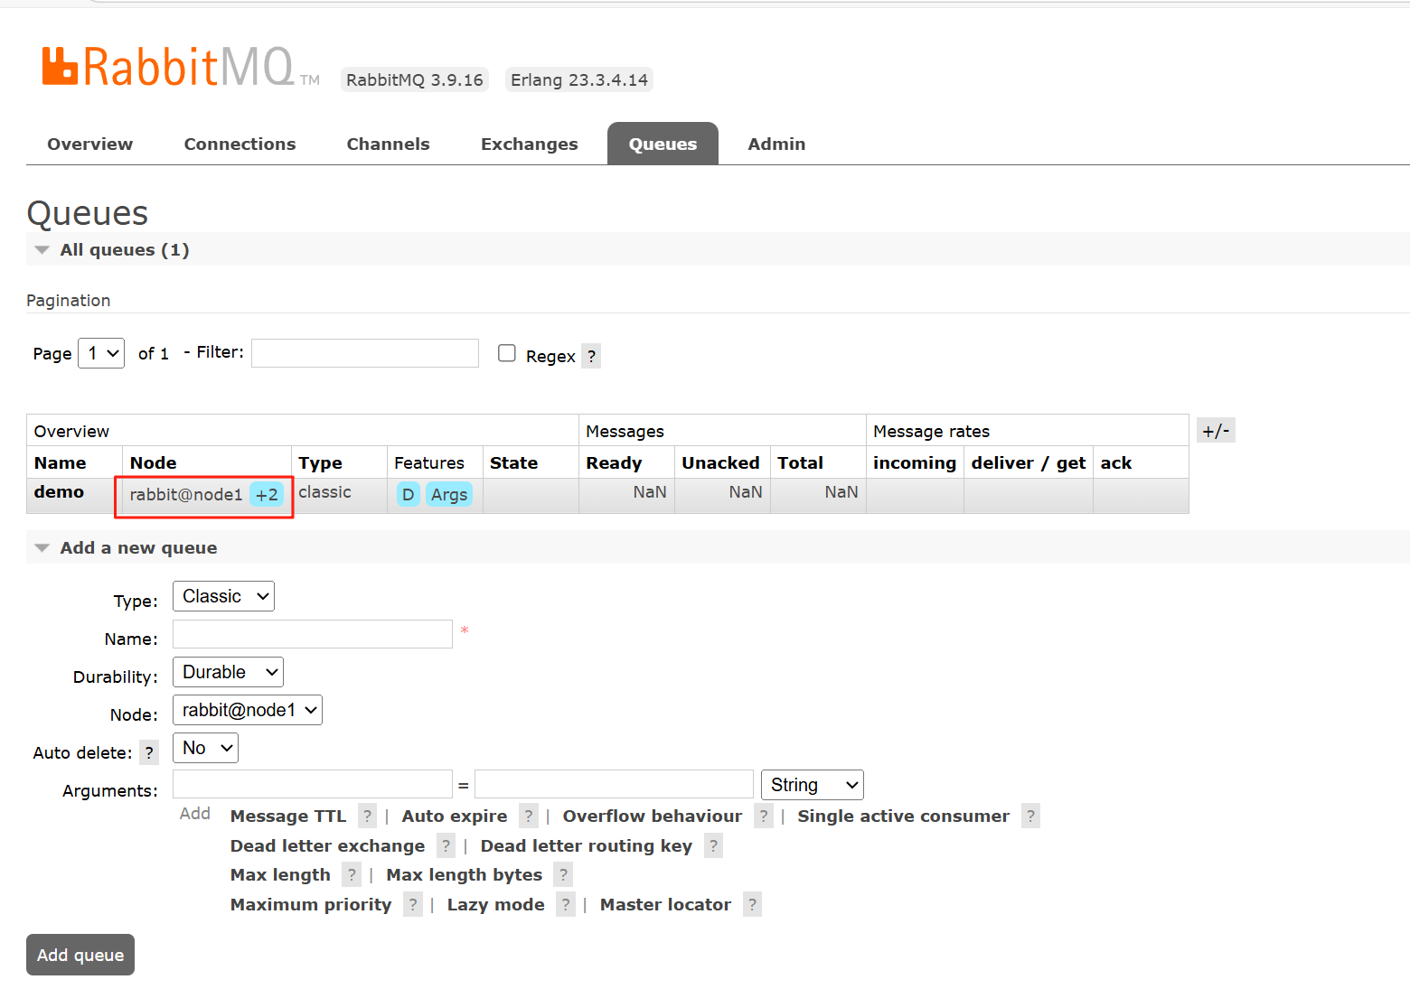Add the Auto expire argument
This screenshot has height=989, width=1410.
[x=455, y=816]
